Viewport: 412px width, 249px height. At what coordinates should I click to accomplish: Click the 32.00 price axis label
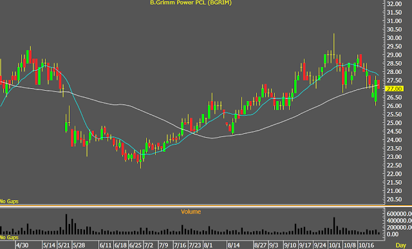point(395,4)
